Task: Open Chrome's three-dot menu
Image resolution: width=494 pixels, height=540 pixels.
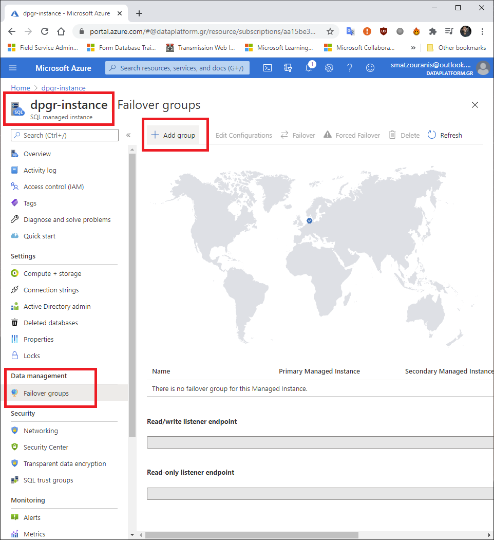Action: [482, 31]
